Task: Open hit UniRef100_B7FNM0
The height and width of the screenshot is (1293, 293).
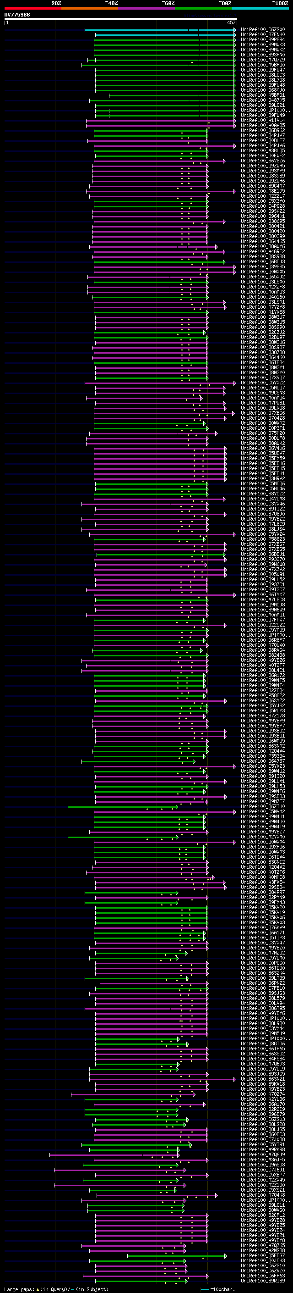Action: pyautogui.click(x=262, y=35)
